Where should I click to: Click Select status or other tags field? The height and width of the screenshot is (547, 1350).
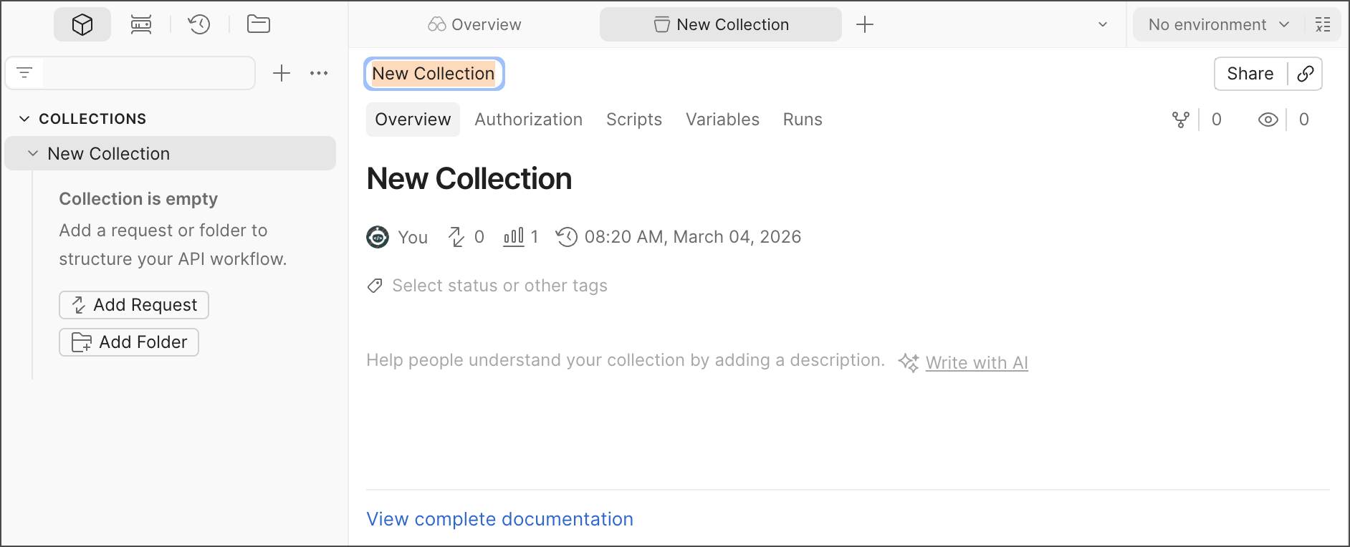pyautogui.click(x=499, y=286)
